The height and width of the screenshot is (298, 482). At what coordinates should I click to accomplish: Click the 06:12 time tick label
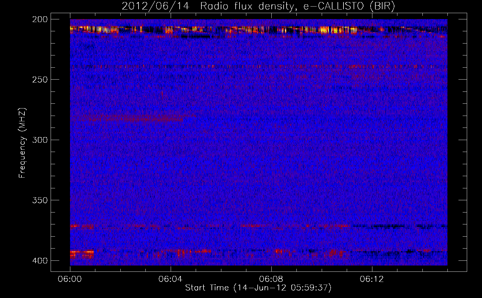(x=372, y=279)
